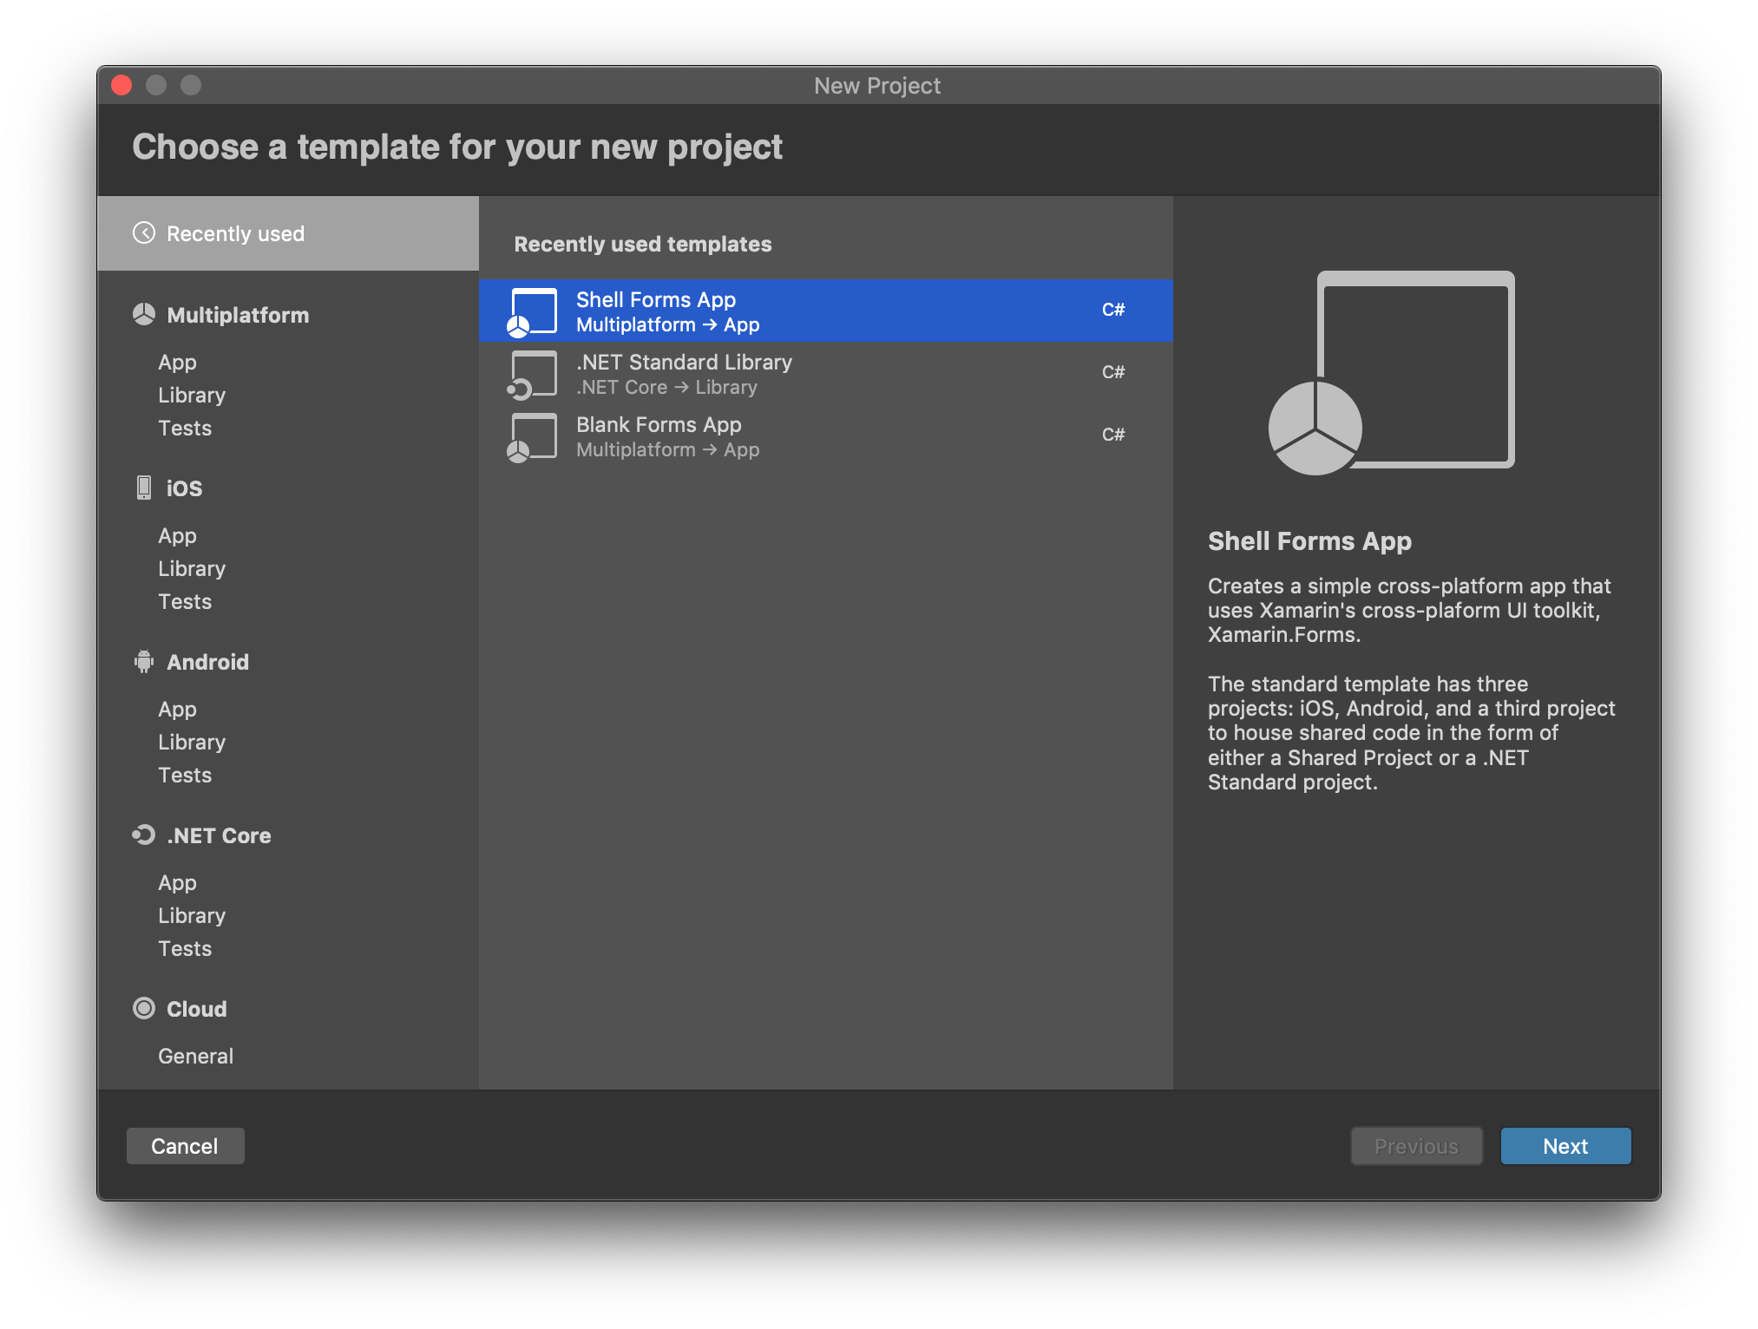The height and width of the screenshot is (1329, 1758).
Task: Click the .NET Standard Library template icon
Action: point(532,375)
